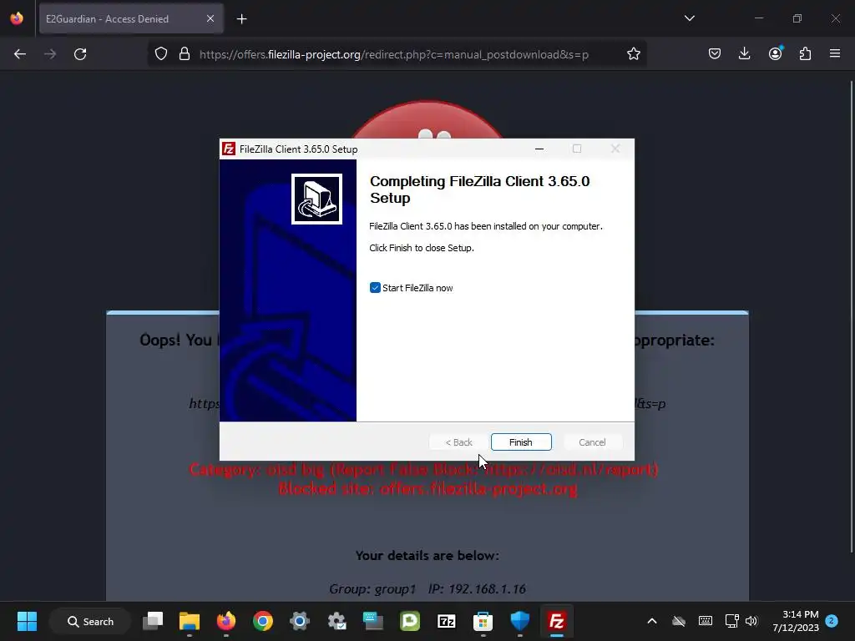Click the Back button in Setup
This screenshot has height=641, width=855.
[458, 442]
